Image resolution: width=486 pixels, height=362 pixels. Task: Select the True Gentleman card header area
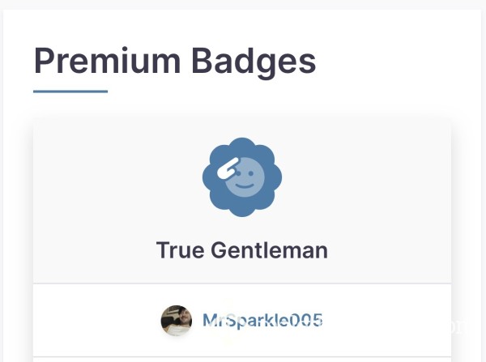242,201
